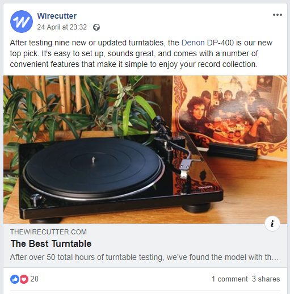Click the red heart Love reaction icon
Viewport: 290px width, 294px height.
tap(24, 279)
